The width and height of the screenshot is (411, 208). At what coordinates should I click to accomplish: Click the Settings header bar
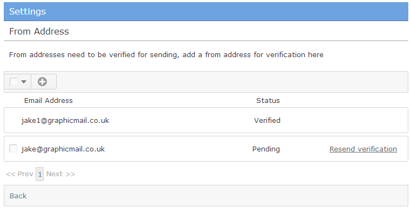[206, 11]
